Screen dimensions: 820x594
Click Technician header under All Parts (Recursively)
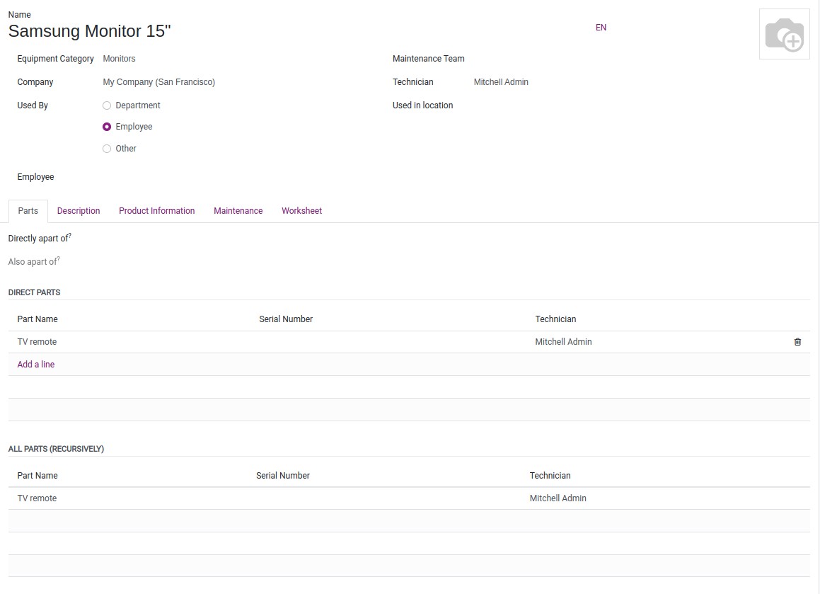click(x=550, y=476)
